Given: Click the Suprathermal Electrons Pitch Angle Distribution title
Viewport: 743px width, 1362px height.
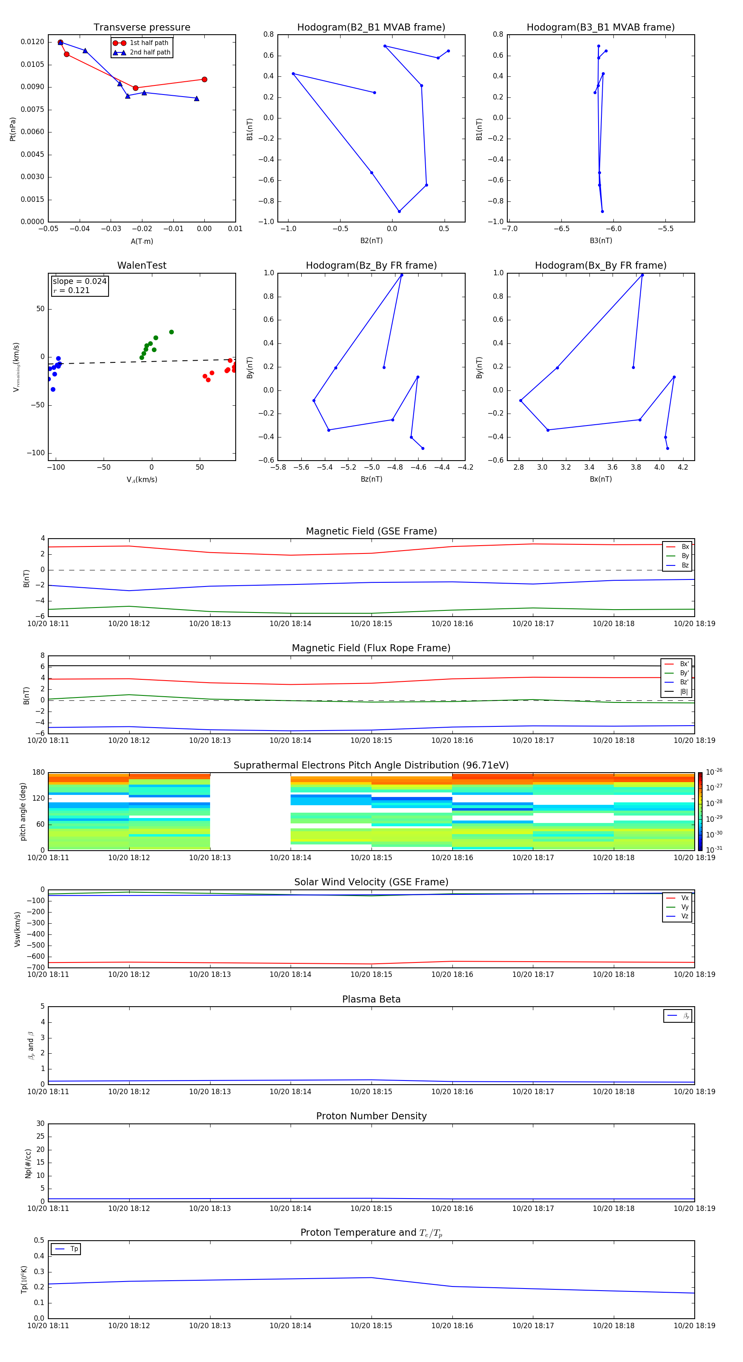Looking at the screenshot, I should point(371,766).
